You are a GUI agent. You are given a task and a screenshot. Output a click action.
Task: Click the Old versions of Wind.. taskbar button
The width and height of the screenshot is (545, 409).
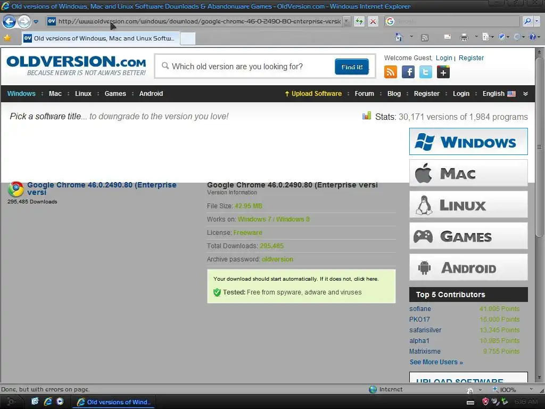click(114, 402)
